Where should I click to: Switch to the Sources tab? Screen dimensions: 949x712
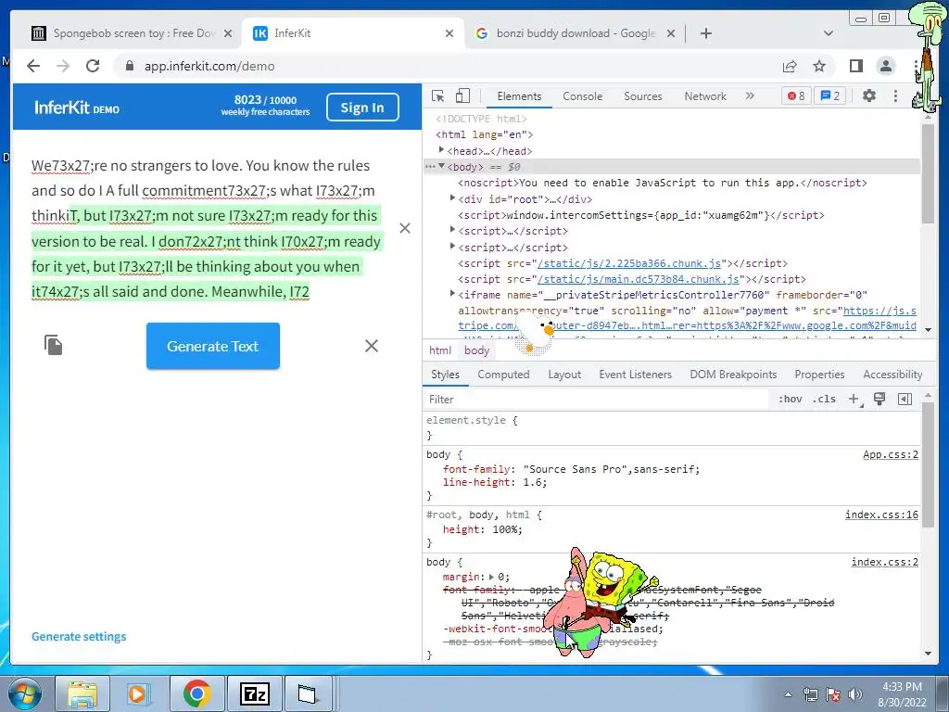pyautogui.click(x=643, y=96)
